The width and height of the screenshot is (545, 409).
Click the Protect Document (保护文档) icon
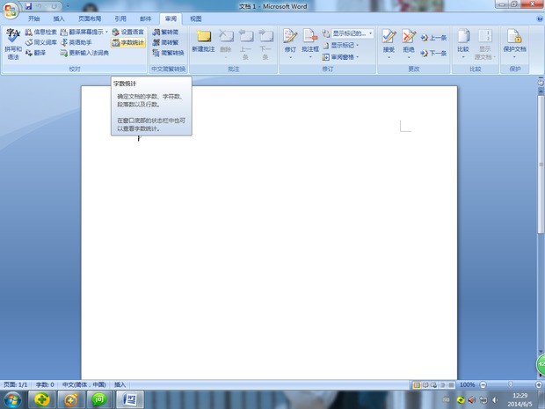(x=514, y=41)
